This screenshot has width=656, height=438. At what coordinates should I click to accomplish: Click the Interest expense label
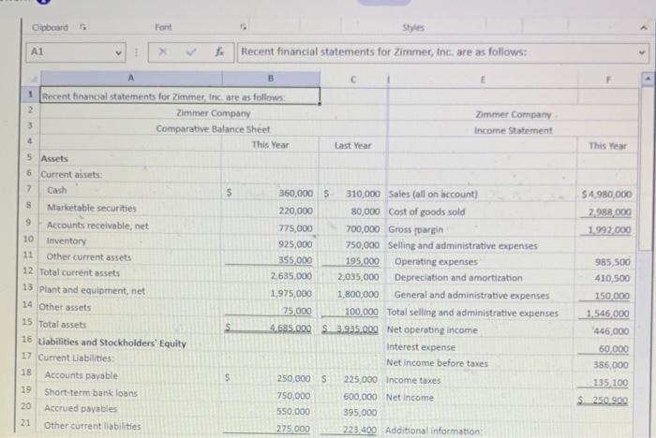pyautogui.click(x=421, y=347)
